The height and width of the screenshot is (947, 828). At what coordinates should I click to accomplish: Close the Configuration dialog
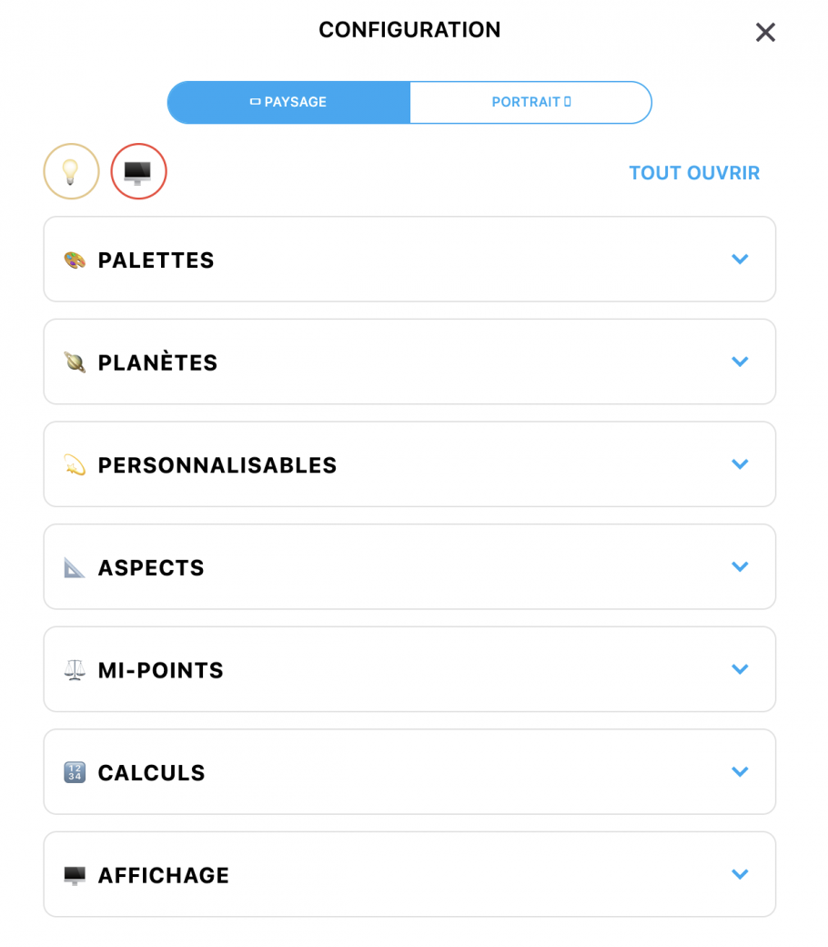[x=765, y=33]
